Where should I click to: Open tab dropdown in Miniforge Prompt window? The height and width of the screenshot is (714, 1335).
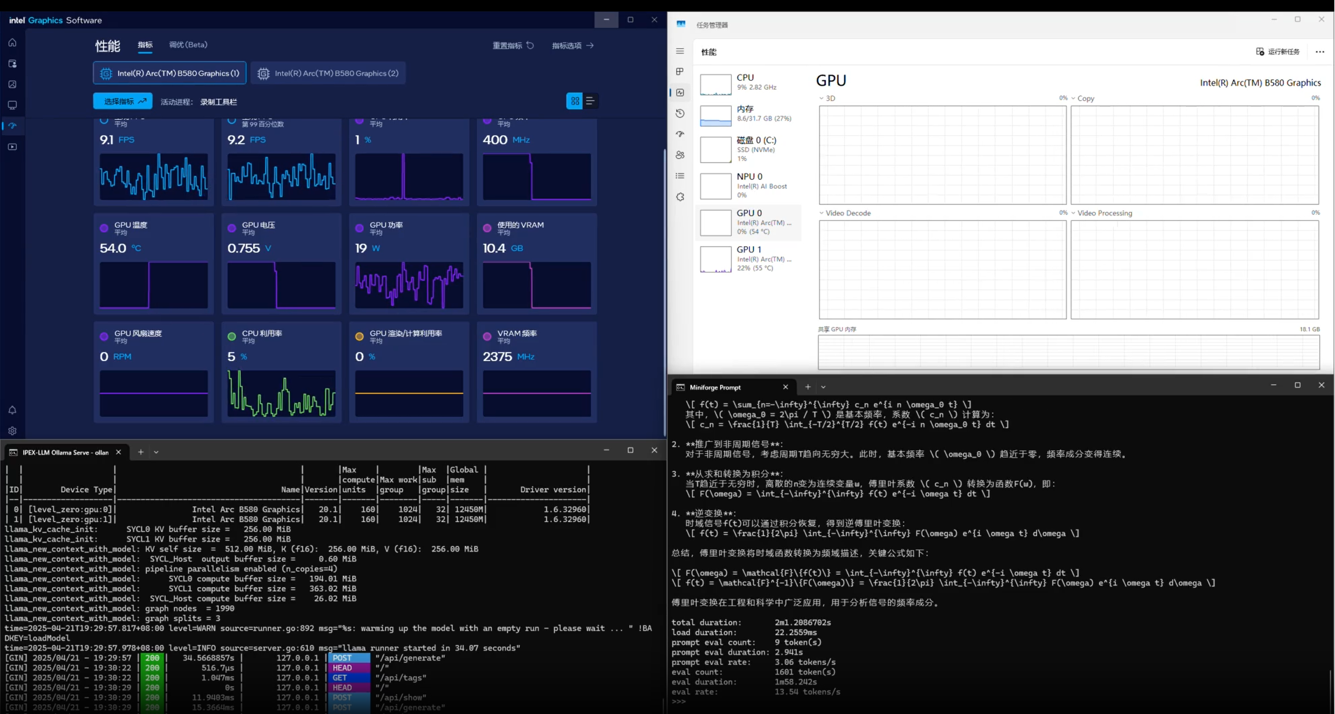click(x=823, y=387)
